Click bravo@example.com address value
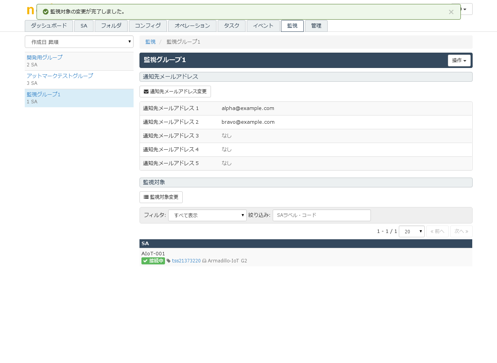This screenshot has width=497, height=363. tap(248, 122)
